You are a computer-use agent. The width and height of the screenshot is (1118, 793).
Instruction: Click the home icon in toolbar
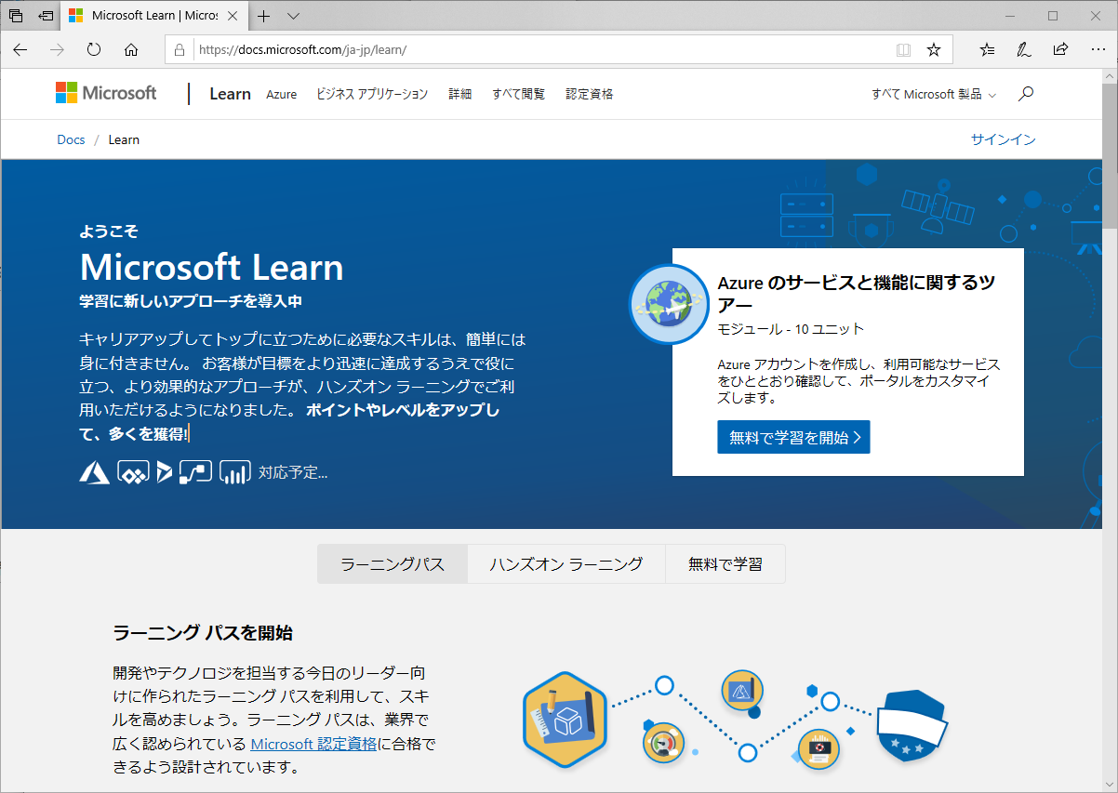tap(131, 50)
